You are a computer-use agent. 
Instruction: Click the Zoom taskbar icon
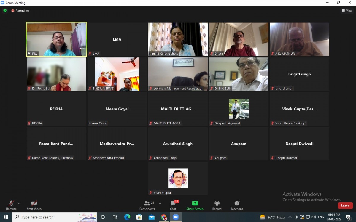[x=176, y=217]
